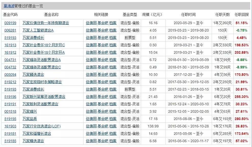The image size is (252, 147).
Task: Select tenure text 2015-05-06 ~ 2020-11-17
Action: pos(188,141)
